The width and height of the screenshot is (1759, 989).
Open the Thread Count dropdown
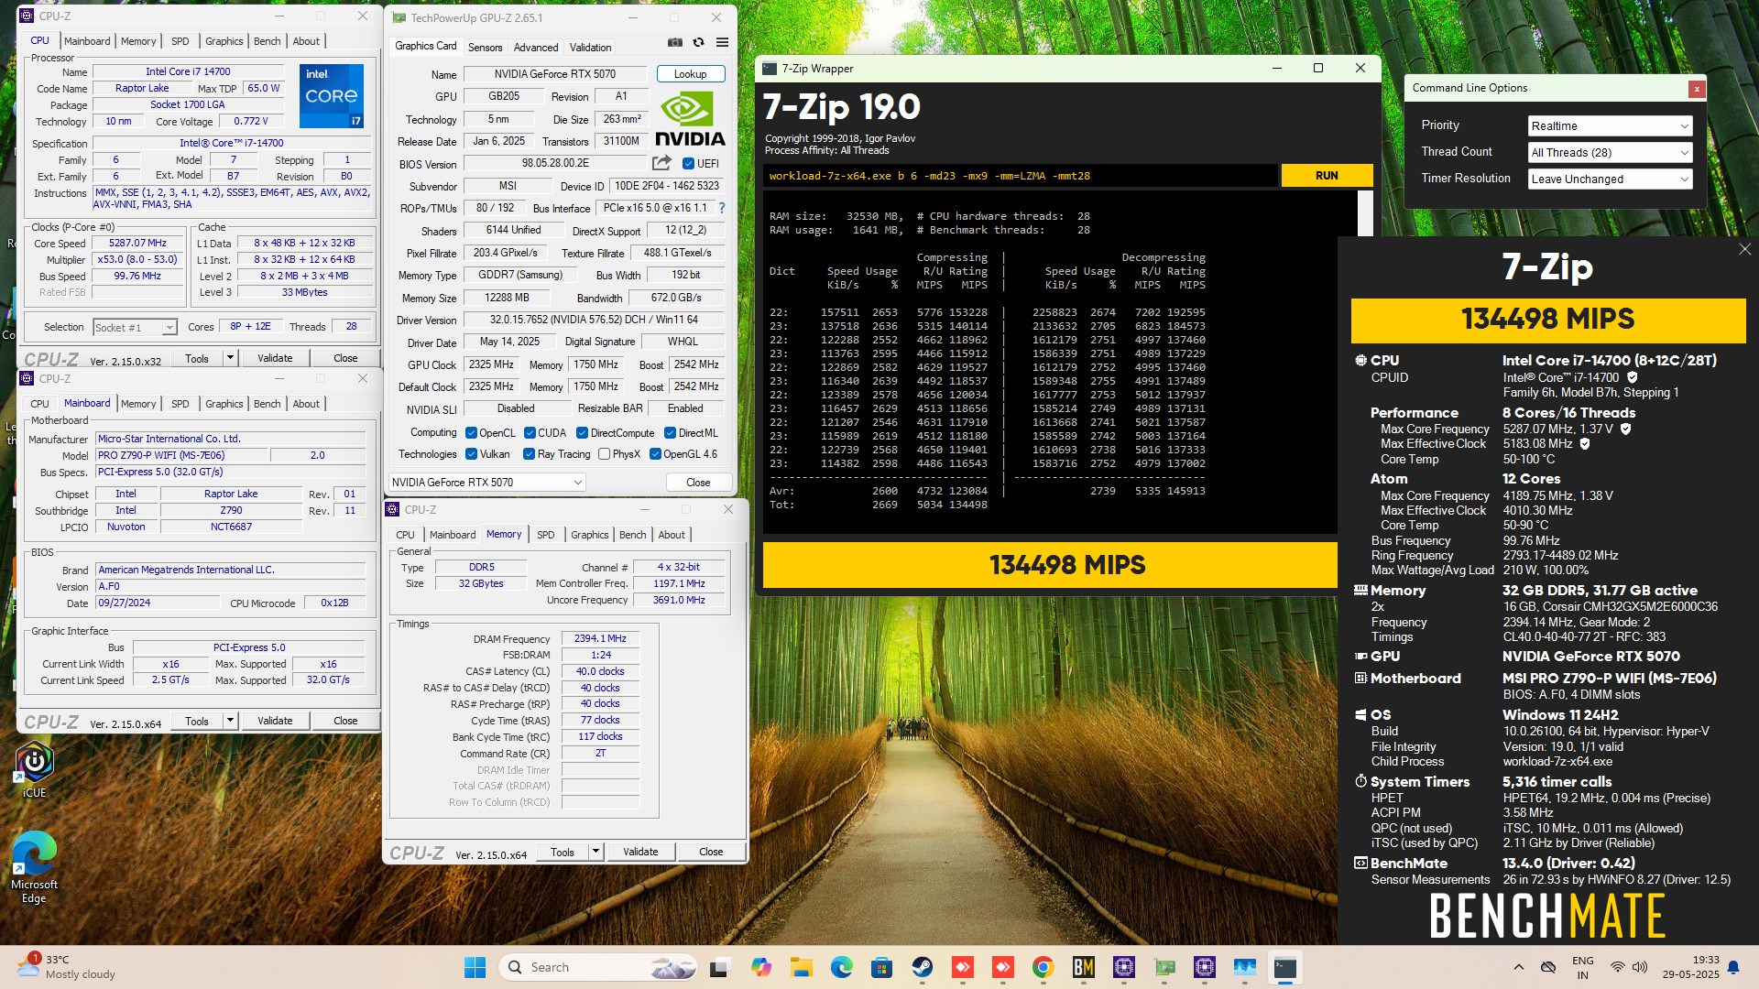click(x=1610, y=153)
